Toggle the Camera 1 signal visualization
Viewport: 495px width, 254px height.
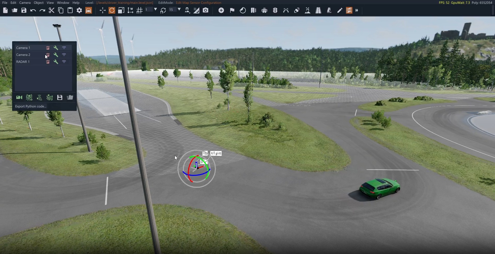(64, 48)
